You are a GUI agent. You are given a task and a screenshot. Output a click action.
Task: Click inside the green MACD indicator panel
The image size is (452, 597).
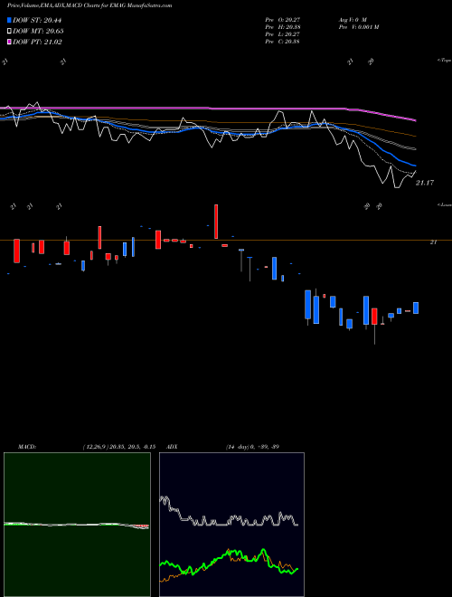pyautogui.click(x=77, y=525)
